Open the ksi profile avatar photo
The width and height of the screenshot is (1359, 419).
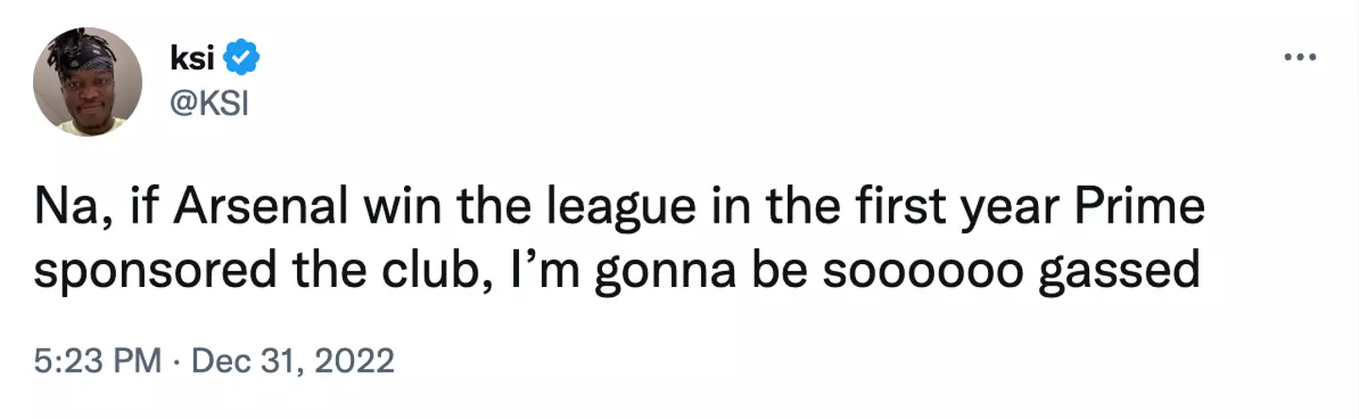(88, 82)
